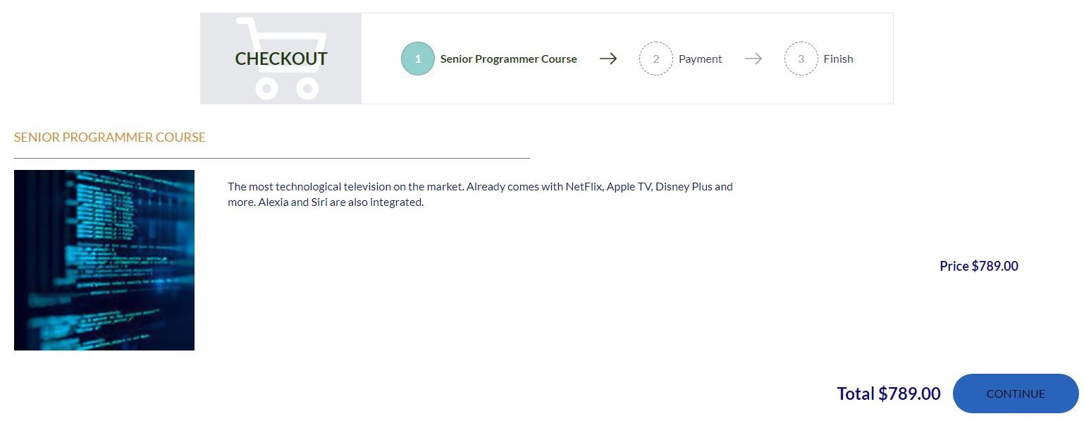The image size is (1084, 421).
Task: Select step 1 numbered circle indicator
Action: 418,59
